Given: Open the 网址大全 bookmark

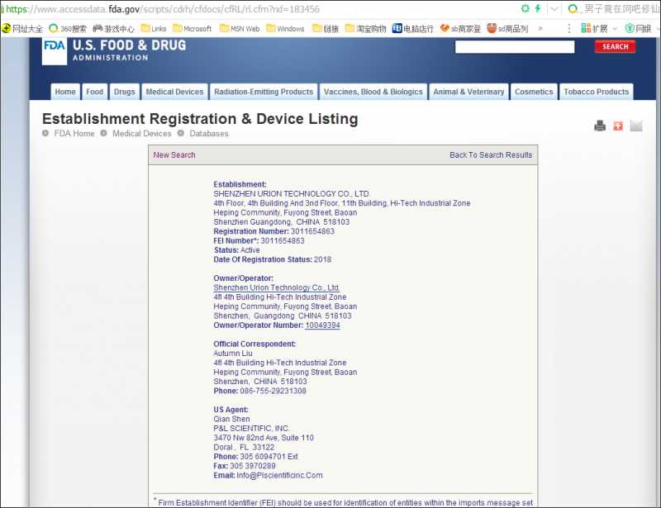Looking at the screenshot, I should [x=22, y=29].
